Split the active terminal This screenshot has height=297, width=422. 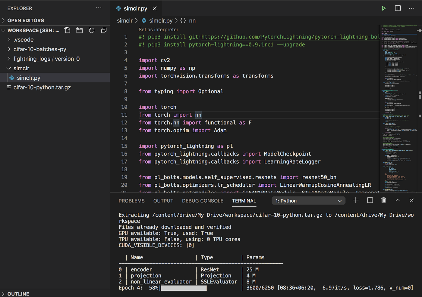(x=370, y=200)
